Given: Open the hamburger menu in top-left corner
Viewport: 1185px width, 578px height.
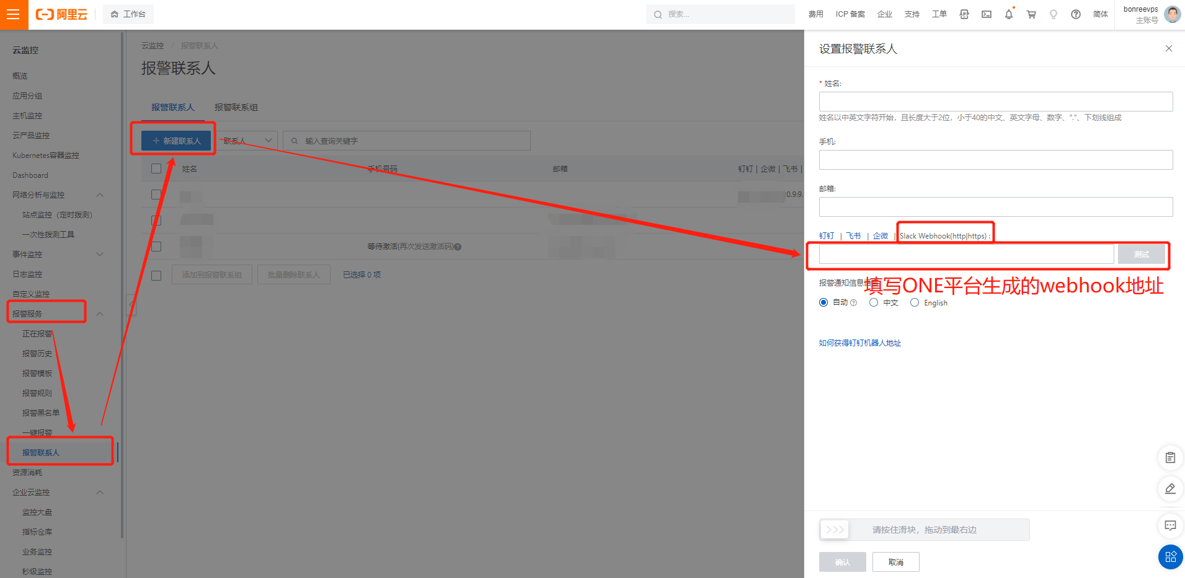Looking at the screenshot, I should (14, 14).
